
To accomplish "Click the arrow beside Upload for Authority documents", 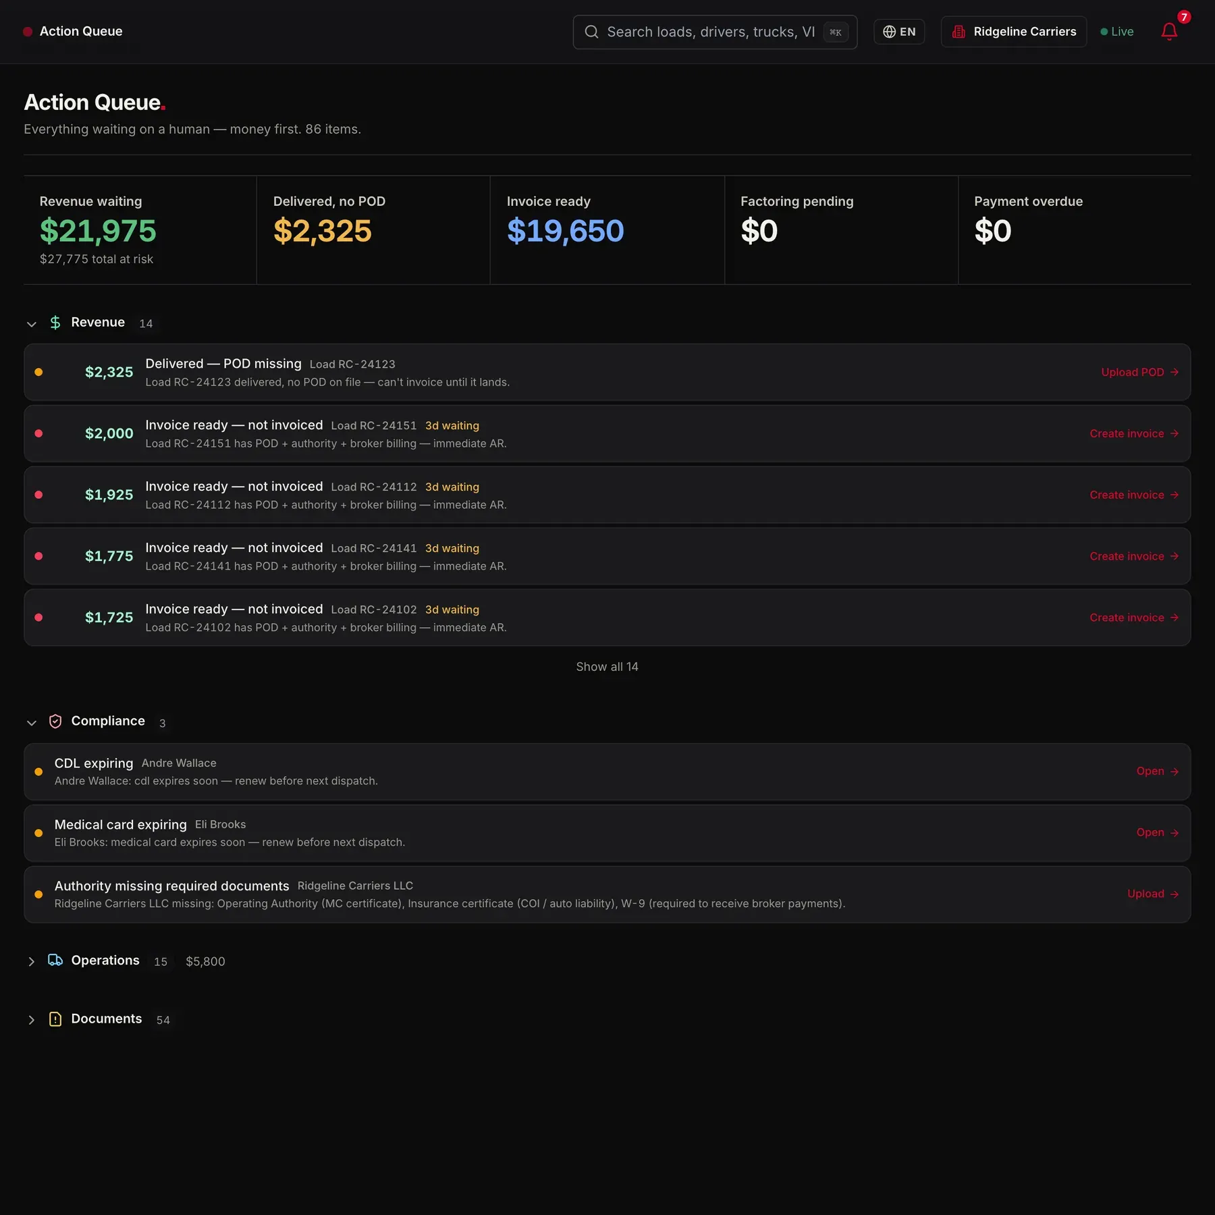I will [1174, 894].
